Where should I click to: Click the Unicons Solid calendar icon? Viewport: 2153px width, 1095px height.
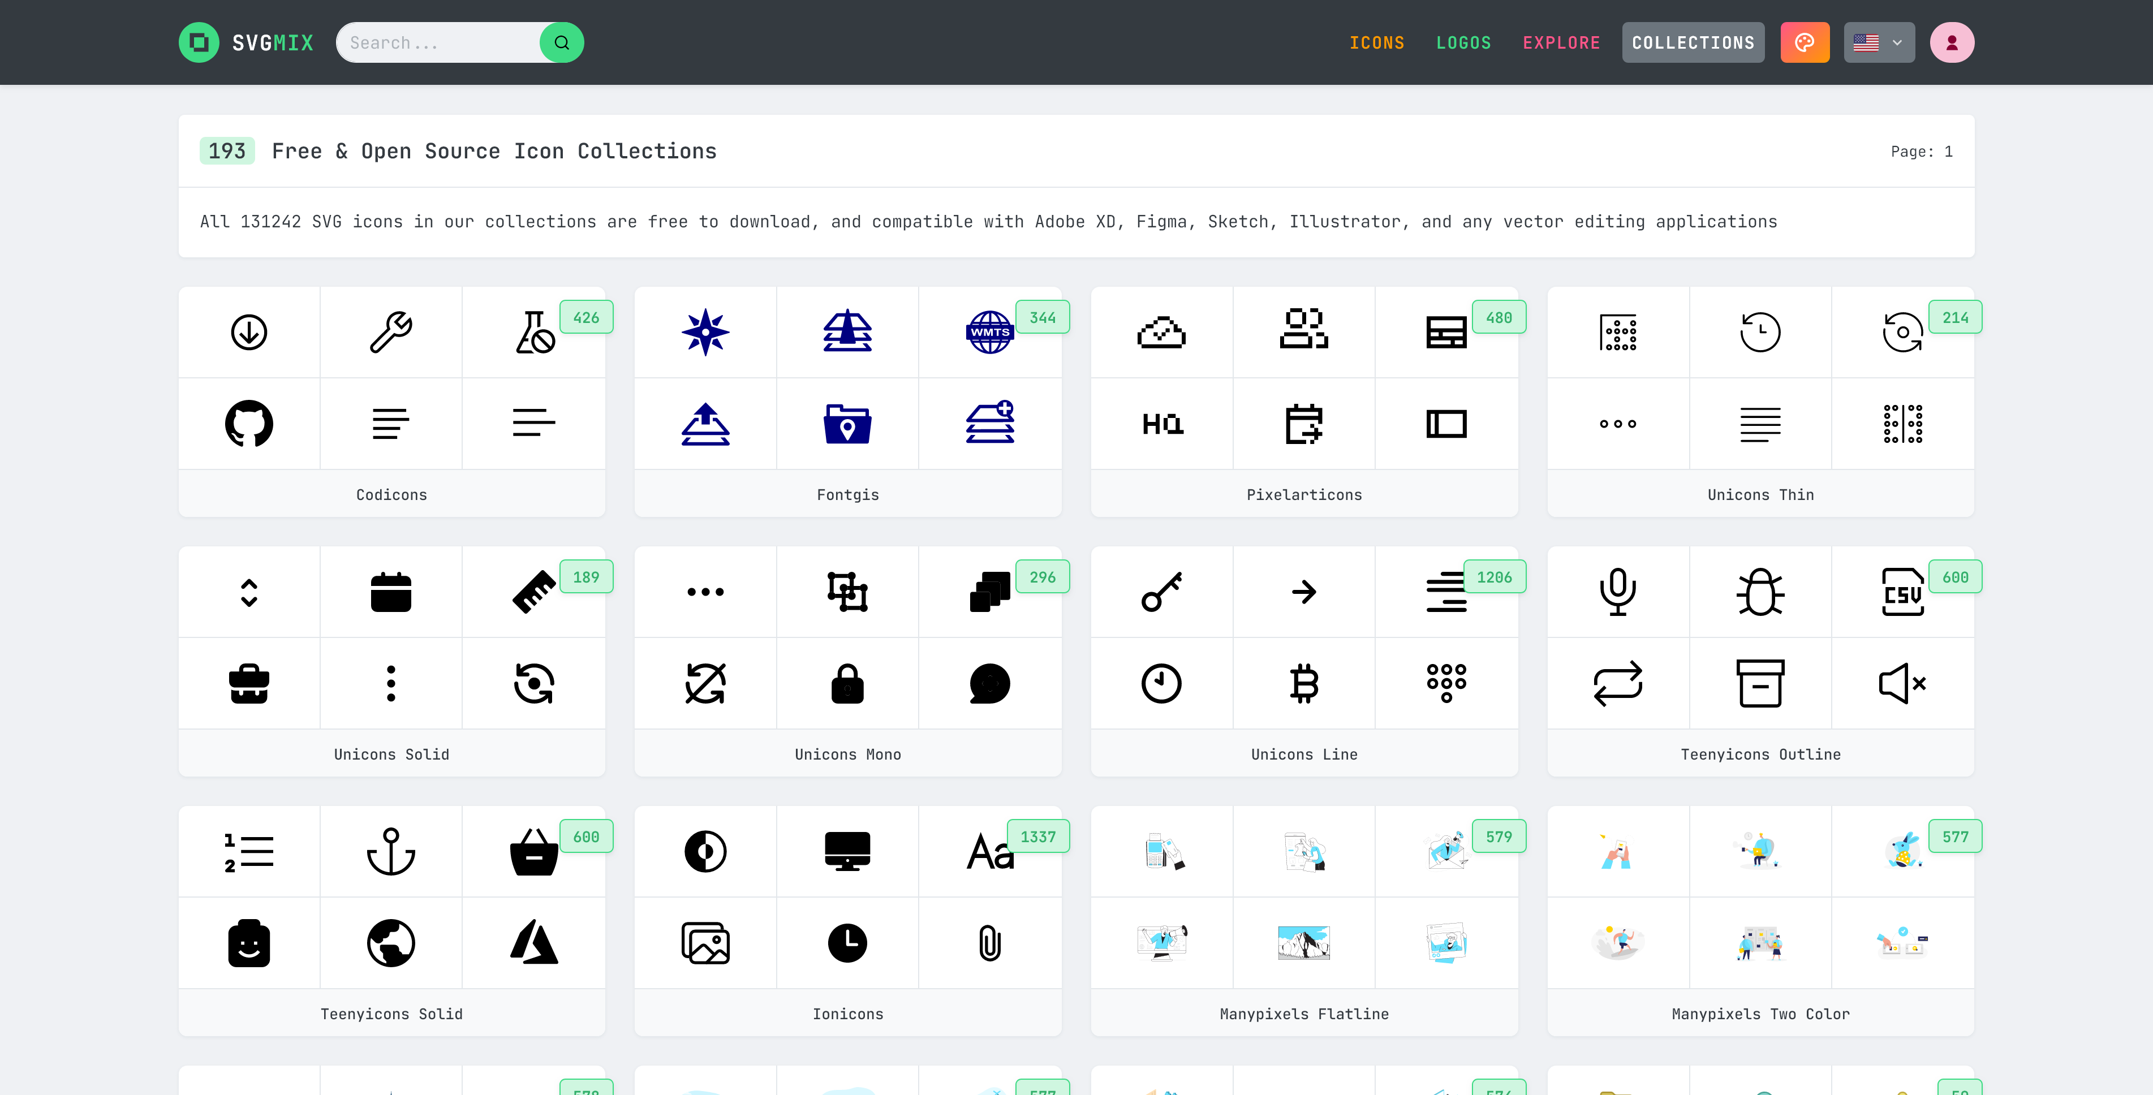(391, 592)
